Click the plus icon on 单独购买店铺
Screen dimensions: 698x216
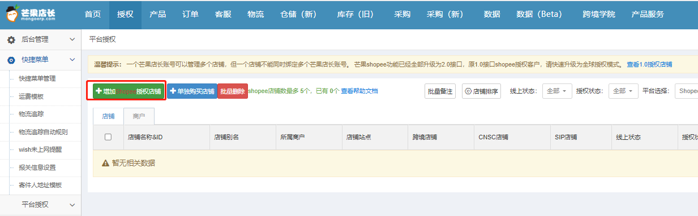(173, 91)
